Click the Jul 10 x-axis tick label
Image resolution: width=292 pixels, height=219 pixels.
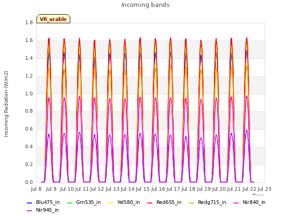tap(67, 189)
